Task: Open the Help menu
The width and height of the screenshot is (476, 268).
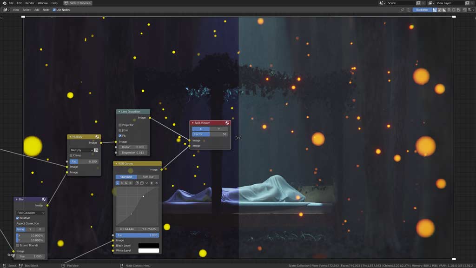Action: (54, 3)
